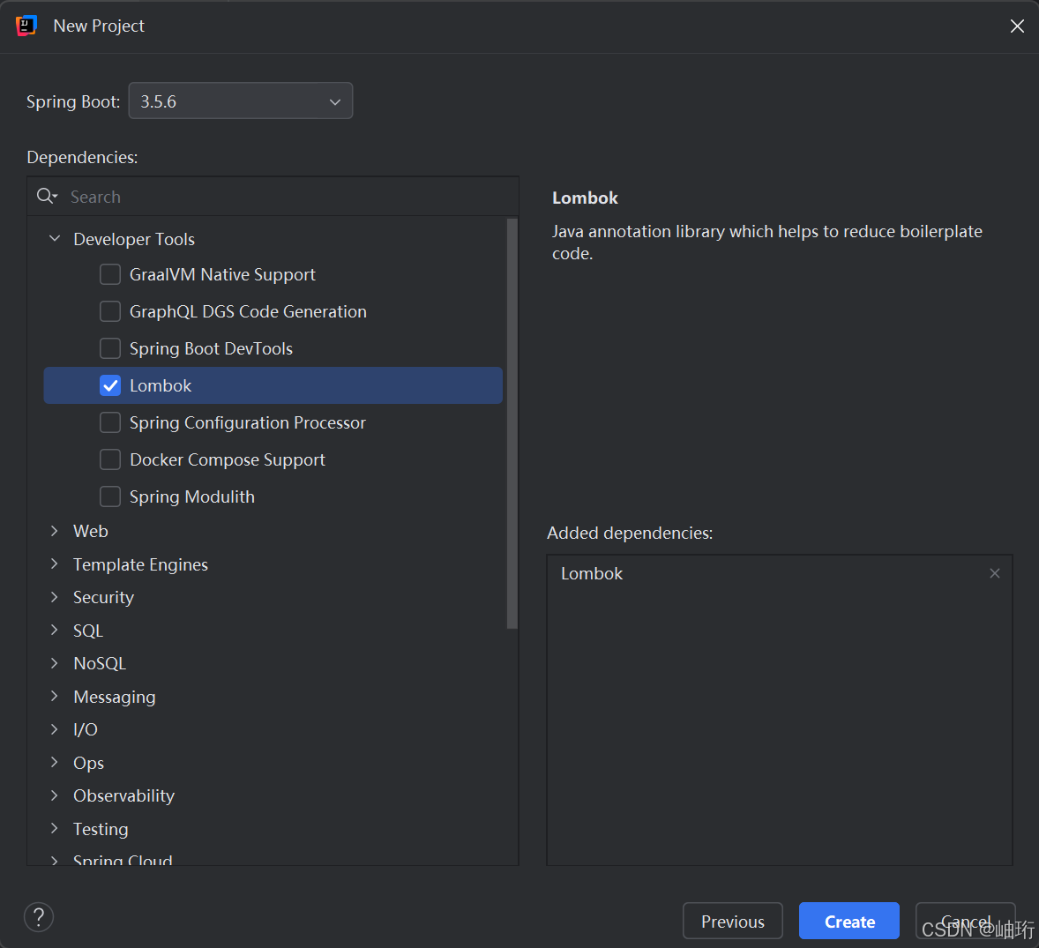Check Spring Configuration Processor
Viewport: 1039px width, 948px height.
(110, 422)
